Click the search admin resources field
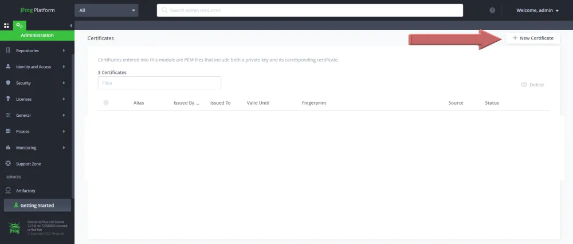Viewport: 573px width, 244px height. point(309,10)
